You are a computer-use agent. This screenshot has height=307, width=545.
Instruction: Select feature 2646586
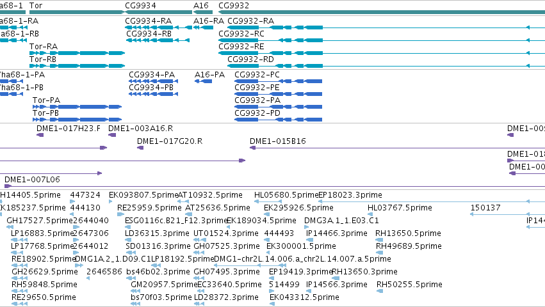(104, 272)
